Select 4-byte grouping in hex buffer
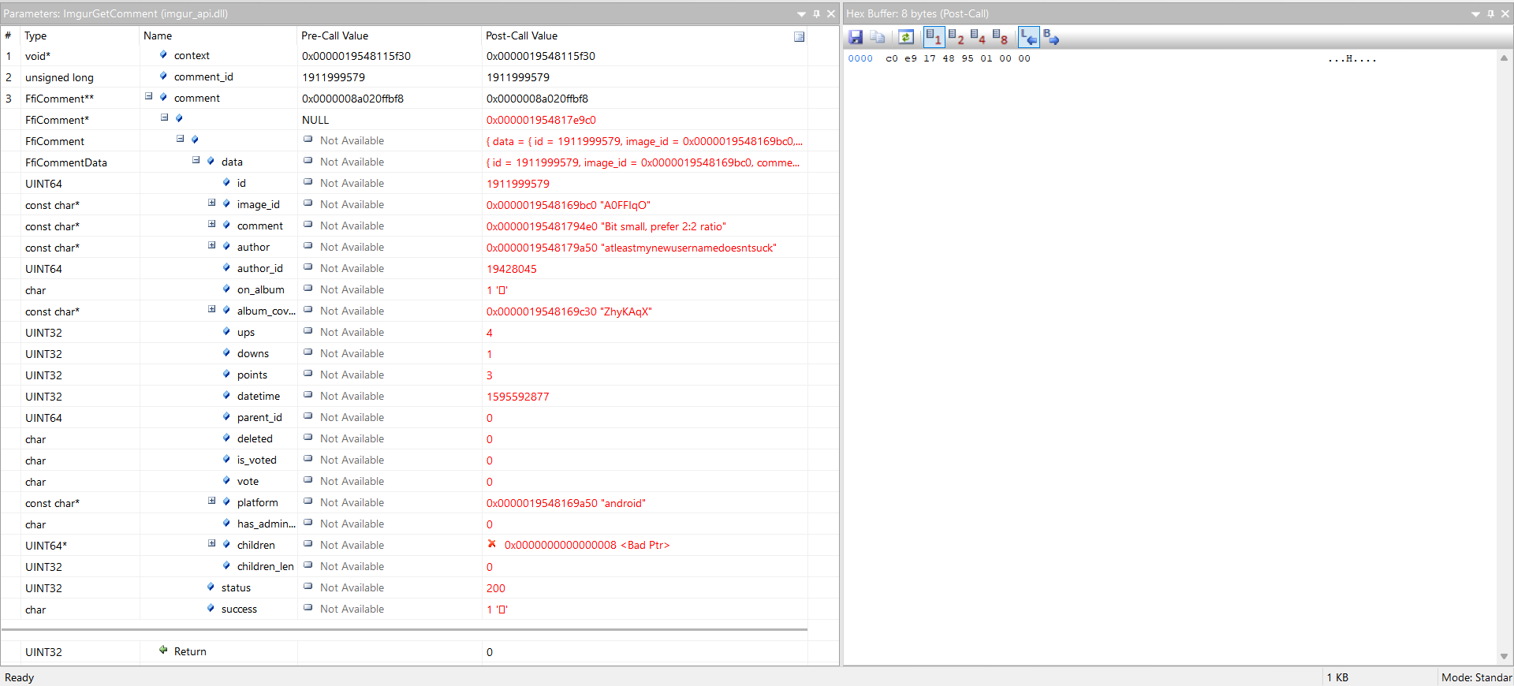 coord(978,37)
